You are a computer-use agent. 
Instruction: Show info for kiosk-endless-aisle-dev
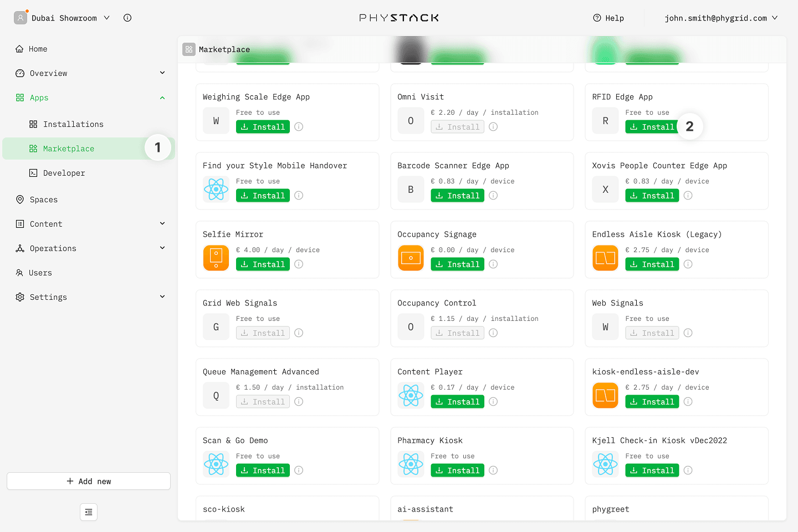(688, 402)
